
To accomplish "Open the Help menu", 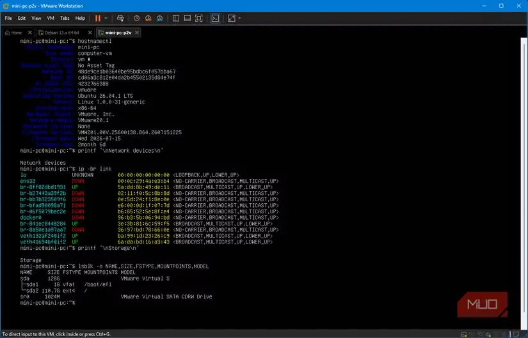I will [x=80, y=18].
